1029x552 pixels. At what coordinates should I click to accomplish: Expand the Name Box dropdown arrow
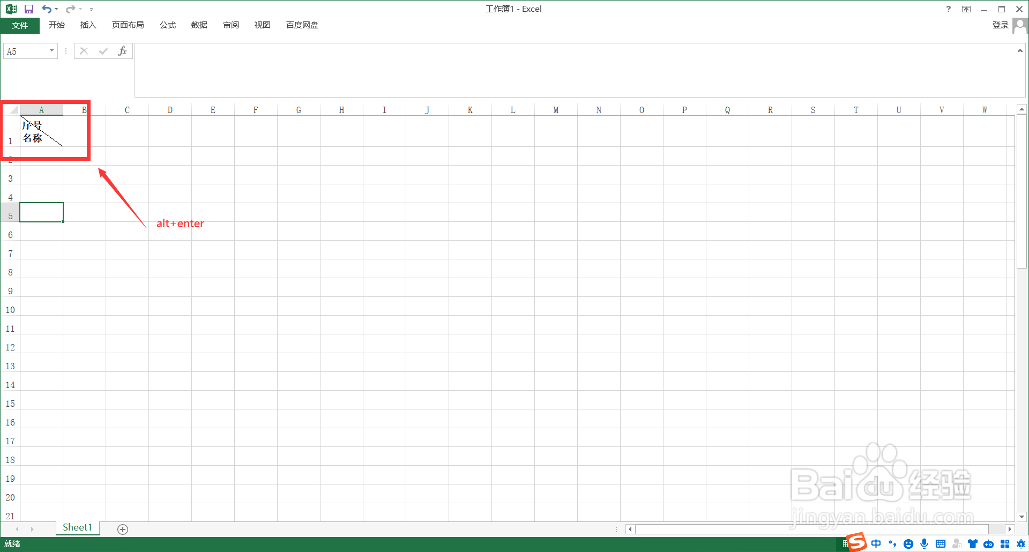(x=52, y=51)
